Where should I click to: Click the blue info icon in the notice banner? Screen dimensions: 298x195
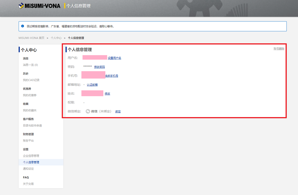click(23, 26)
